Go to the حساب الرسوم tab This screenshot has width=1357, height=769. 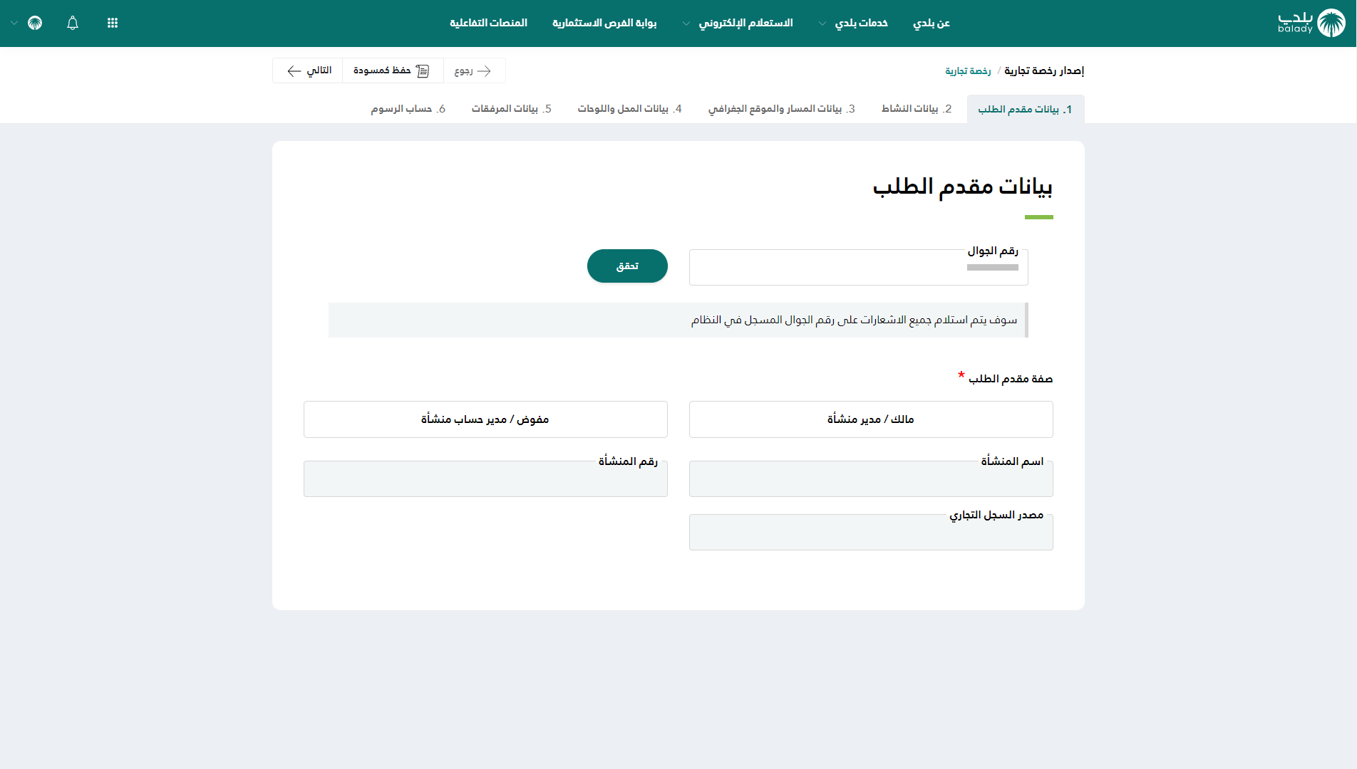(408, 109)
